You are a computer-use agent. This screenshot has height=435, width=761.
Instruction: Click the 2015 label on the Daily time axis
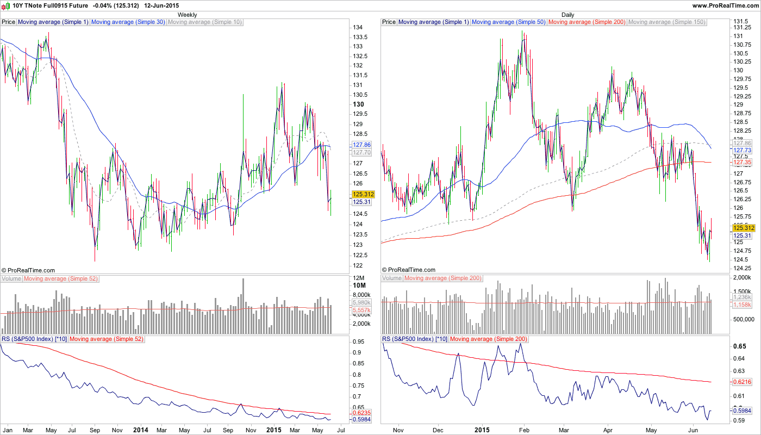tap(483, 430)
